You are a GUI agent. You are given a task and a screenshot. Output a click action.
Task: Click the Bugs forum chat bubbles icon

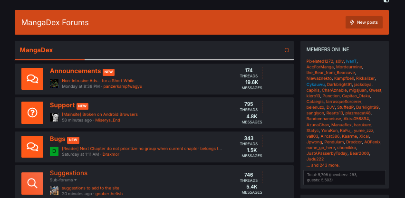[x=32, y=146]
